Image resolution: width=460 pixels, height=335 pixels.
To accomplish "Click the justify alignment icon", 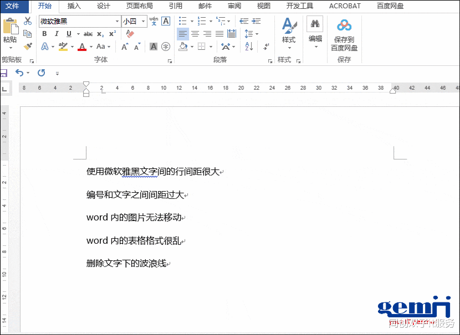I will coord(219,34).
